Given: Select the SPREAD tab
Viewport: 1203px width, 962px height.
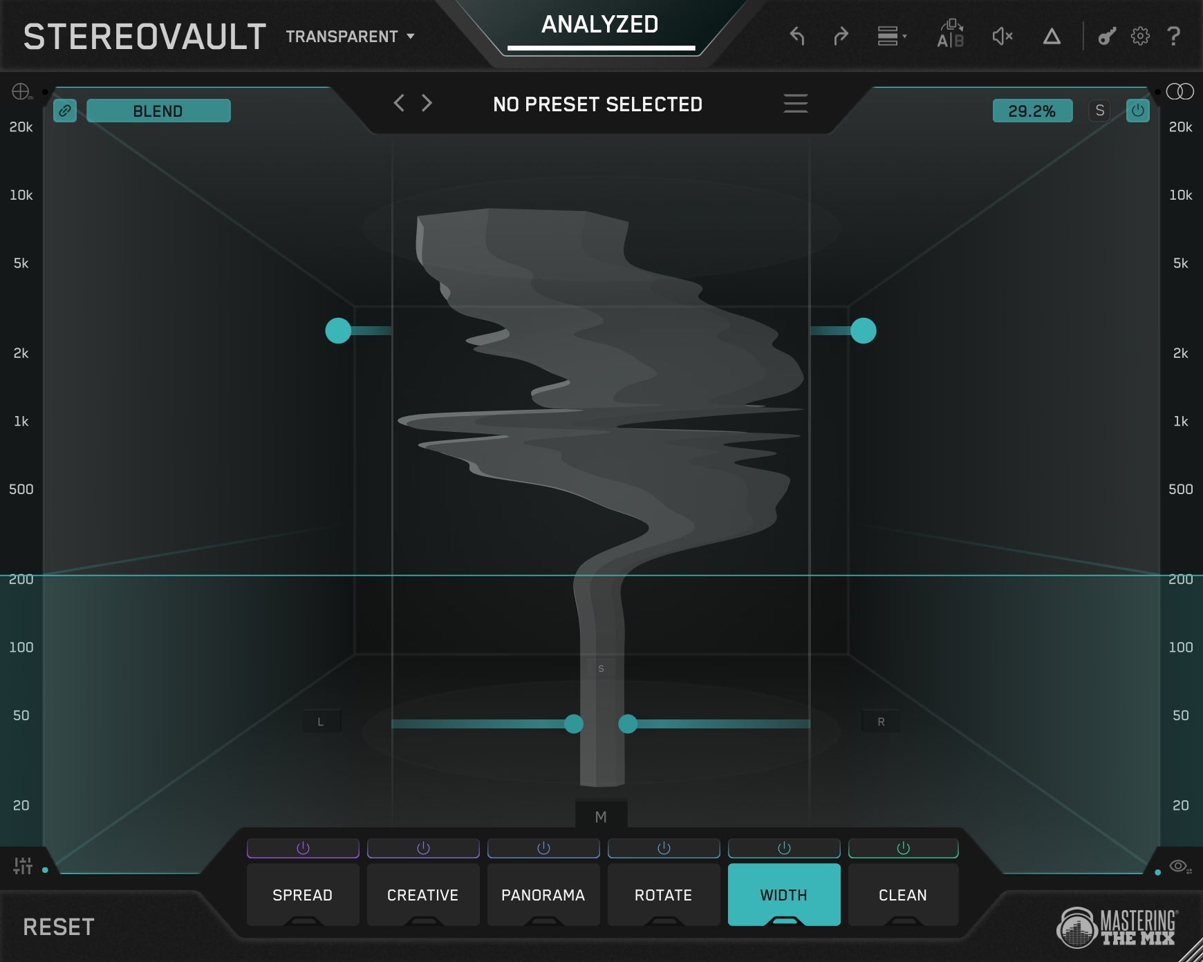Looking at the screenshot, I should tap(303, 895).
